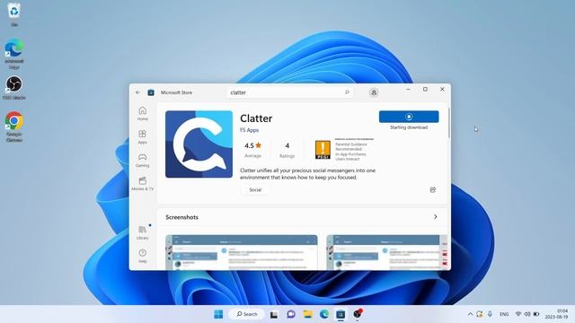Open Movies & TV in the sidebar
This screenshot has height=323, width=575.
[143, 183]
